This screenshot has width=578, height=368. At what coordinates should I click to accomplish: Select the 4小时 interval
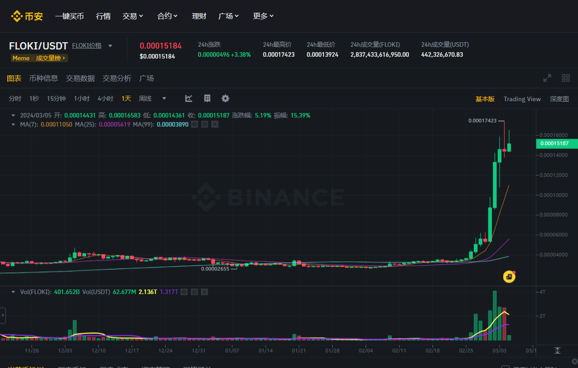(x=105, y=98)
